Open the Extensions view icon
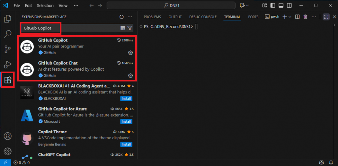 (x=8, y=80)
